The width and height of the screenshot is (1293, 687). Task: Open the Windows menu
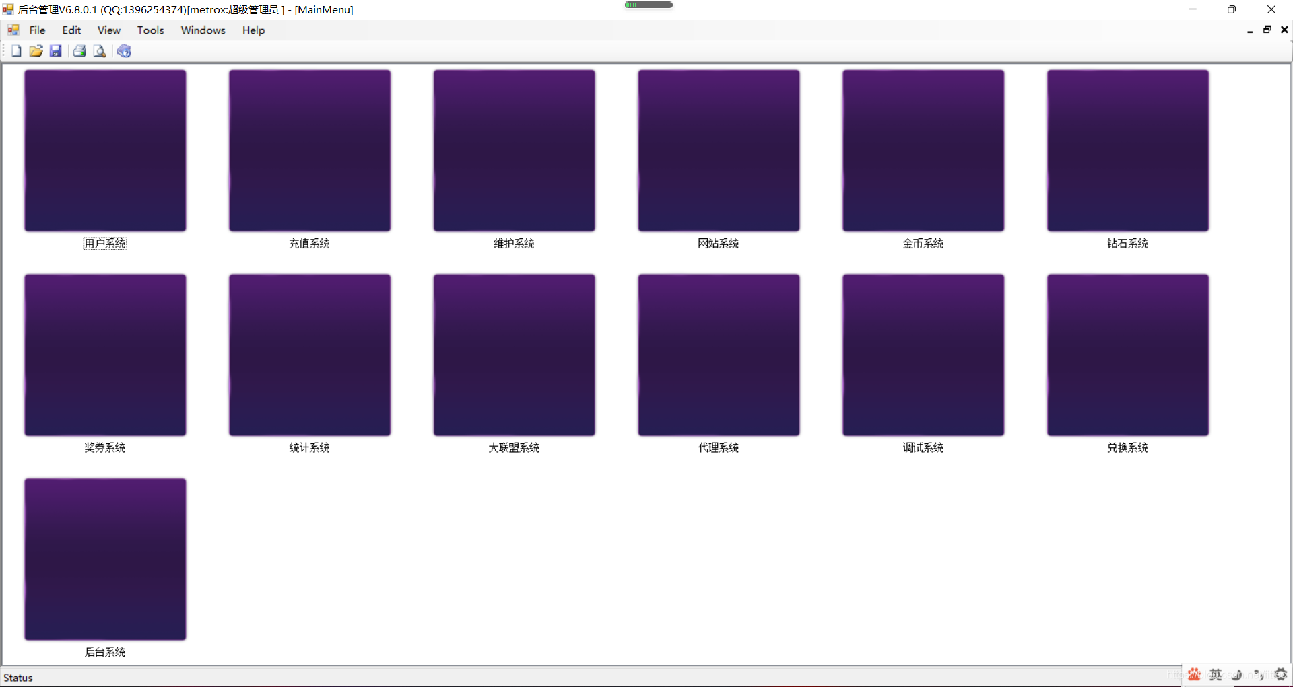[203, 30]
